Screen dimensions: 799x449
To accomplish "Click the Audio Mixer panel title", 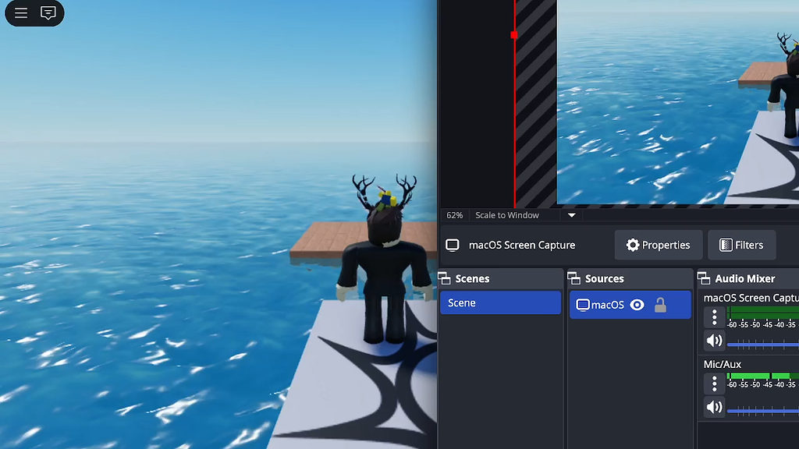I will tap(745, 278).
